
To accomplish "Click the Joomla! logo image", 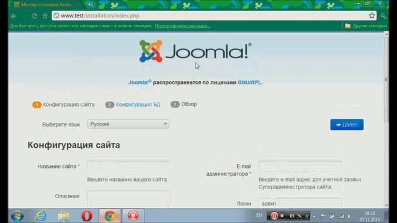I will [195, 51].
